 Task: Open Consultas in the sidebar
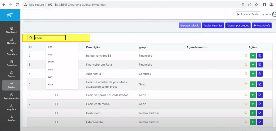pos(12,63)
